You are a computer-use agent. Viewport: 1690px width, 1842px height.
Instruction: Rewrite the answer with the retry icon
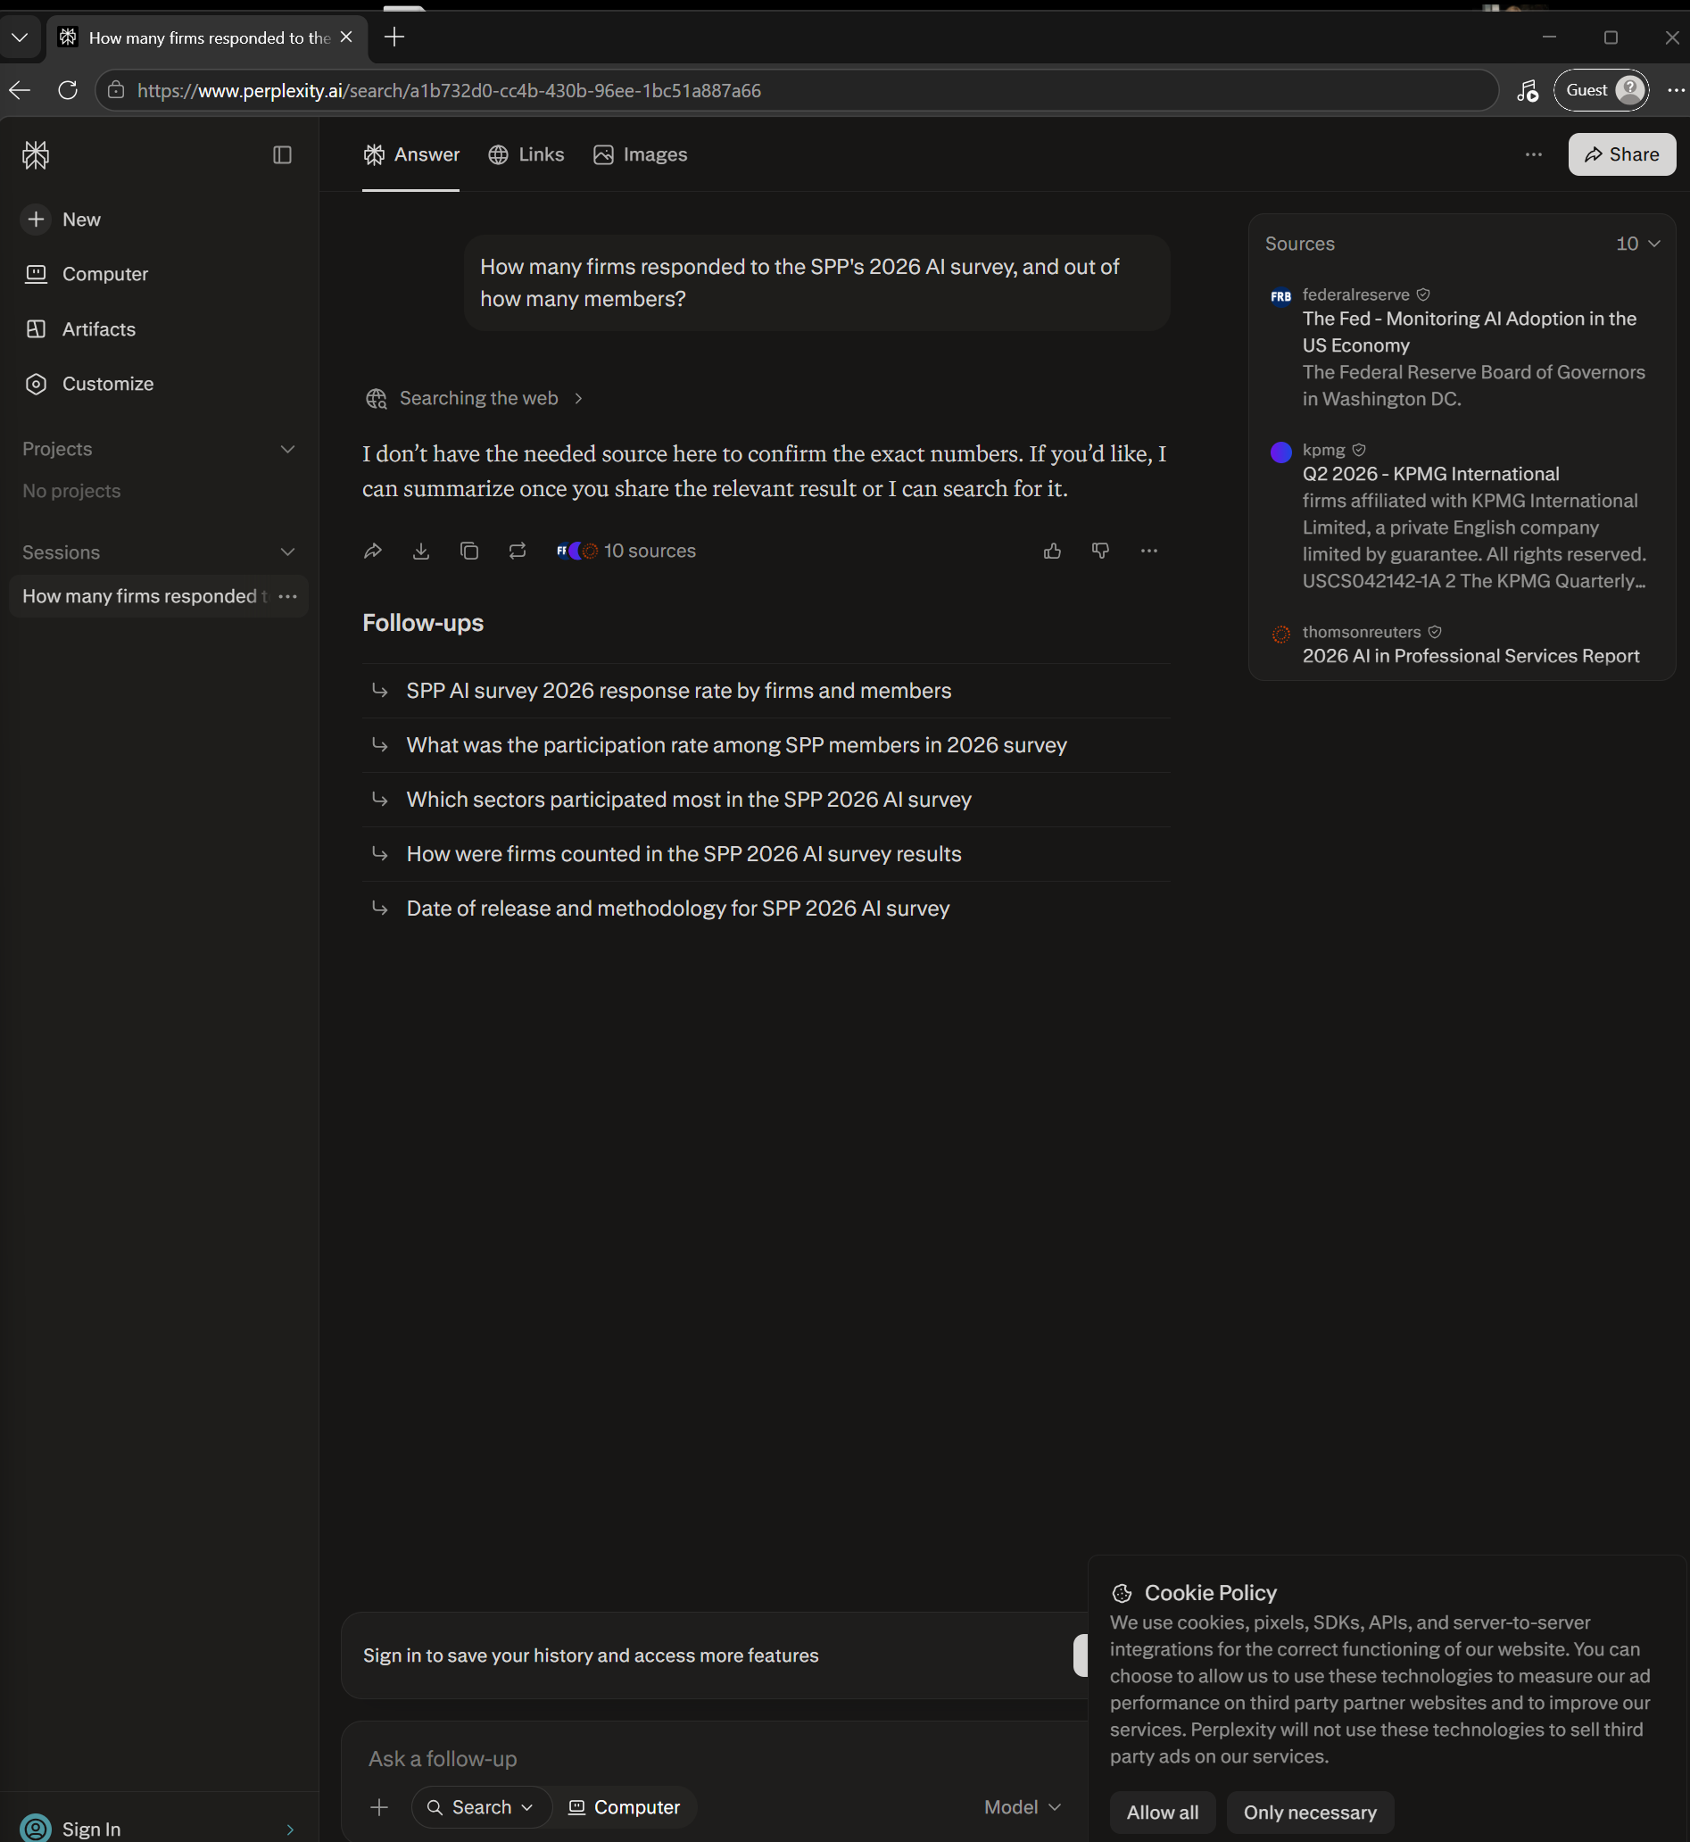518,551
